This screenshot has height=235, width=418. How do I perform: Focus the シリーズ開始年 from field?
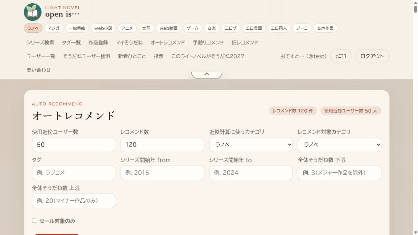tap(162, 173)
